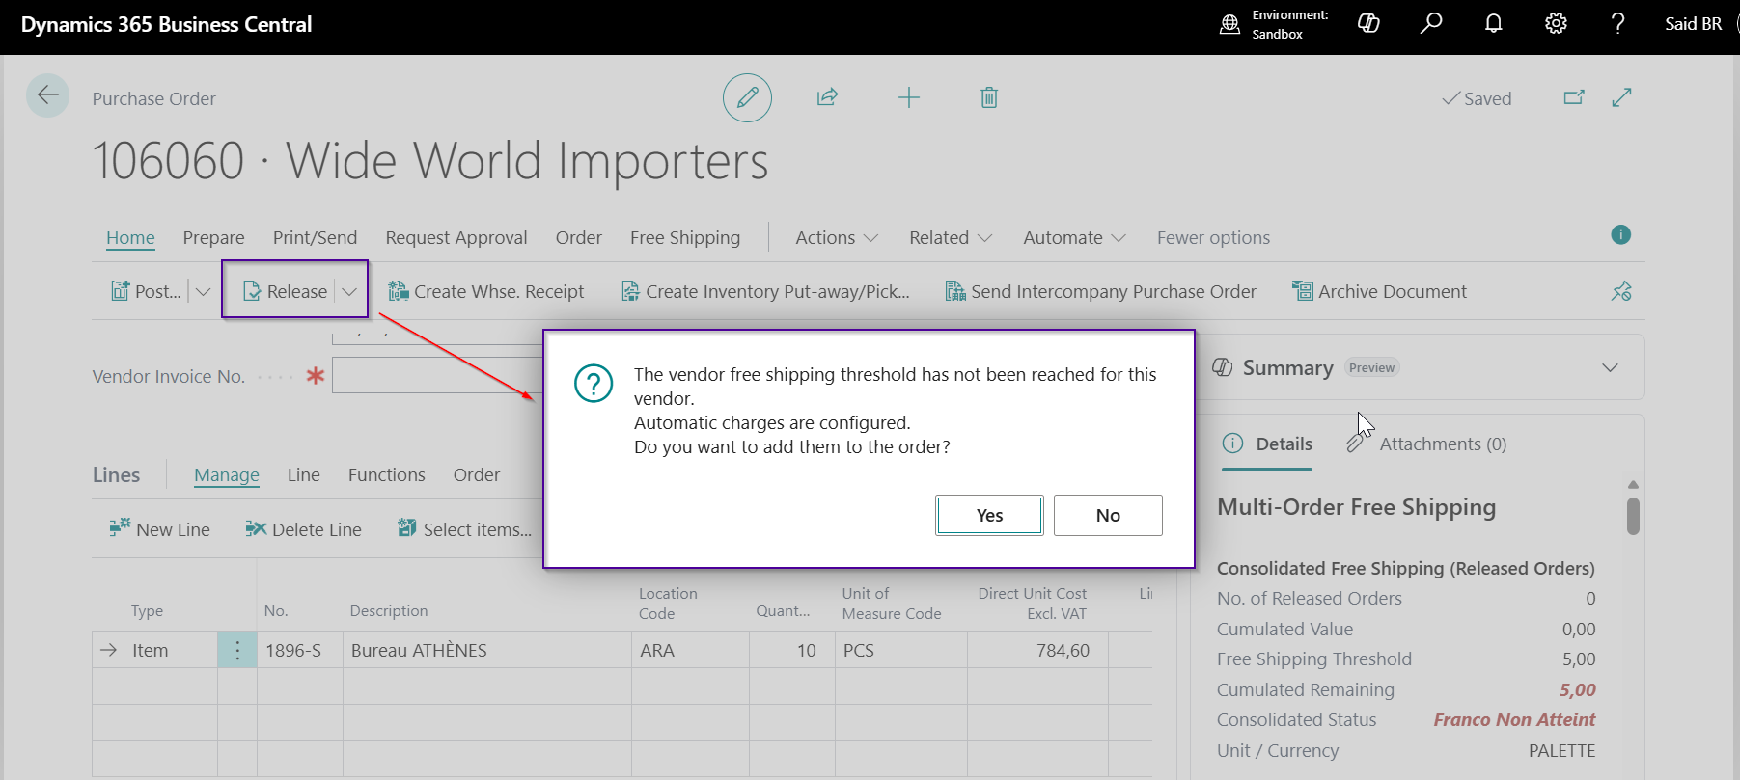Open the Related menu dropdown
Image resolution: width=1740 pixels, height=780 pixels.
pos(951,237)
